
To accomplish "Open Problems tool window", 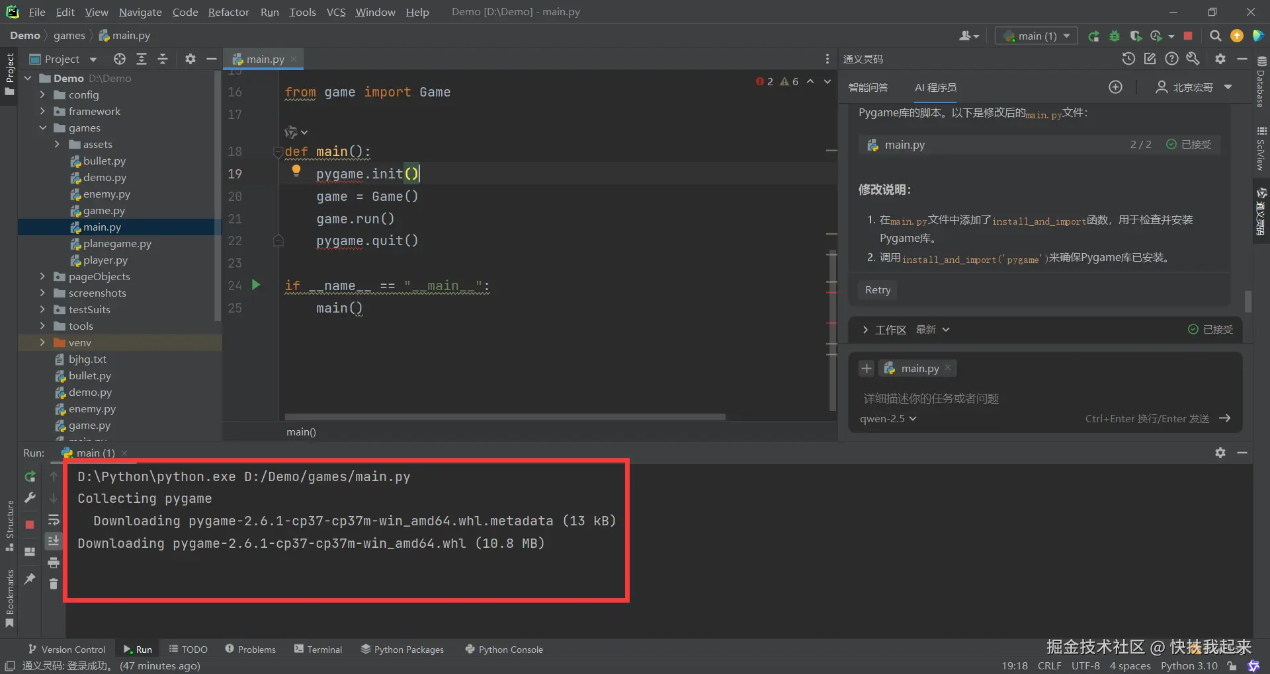I will (x=250, y=650).
